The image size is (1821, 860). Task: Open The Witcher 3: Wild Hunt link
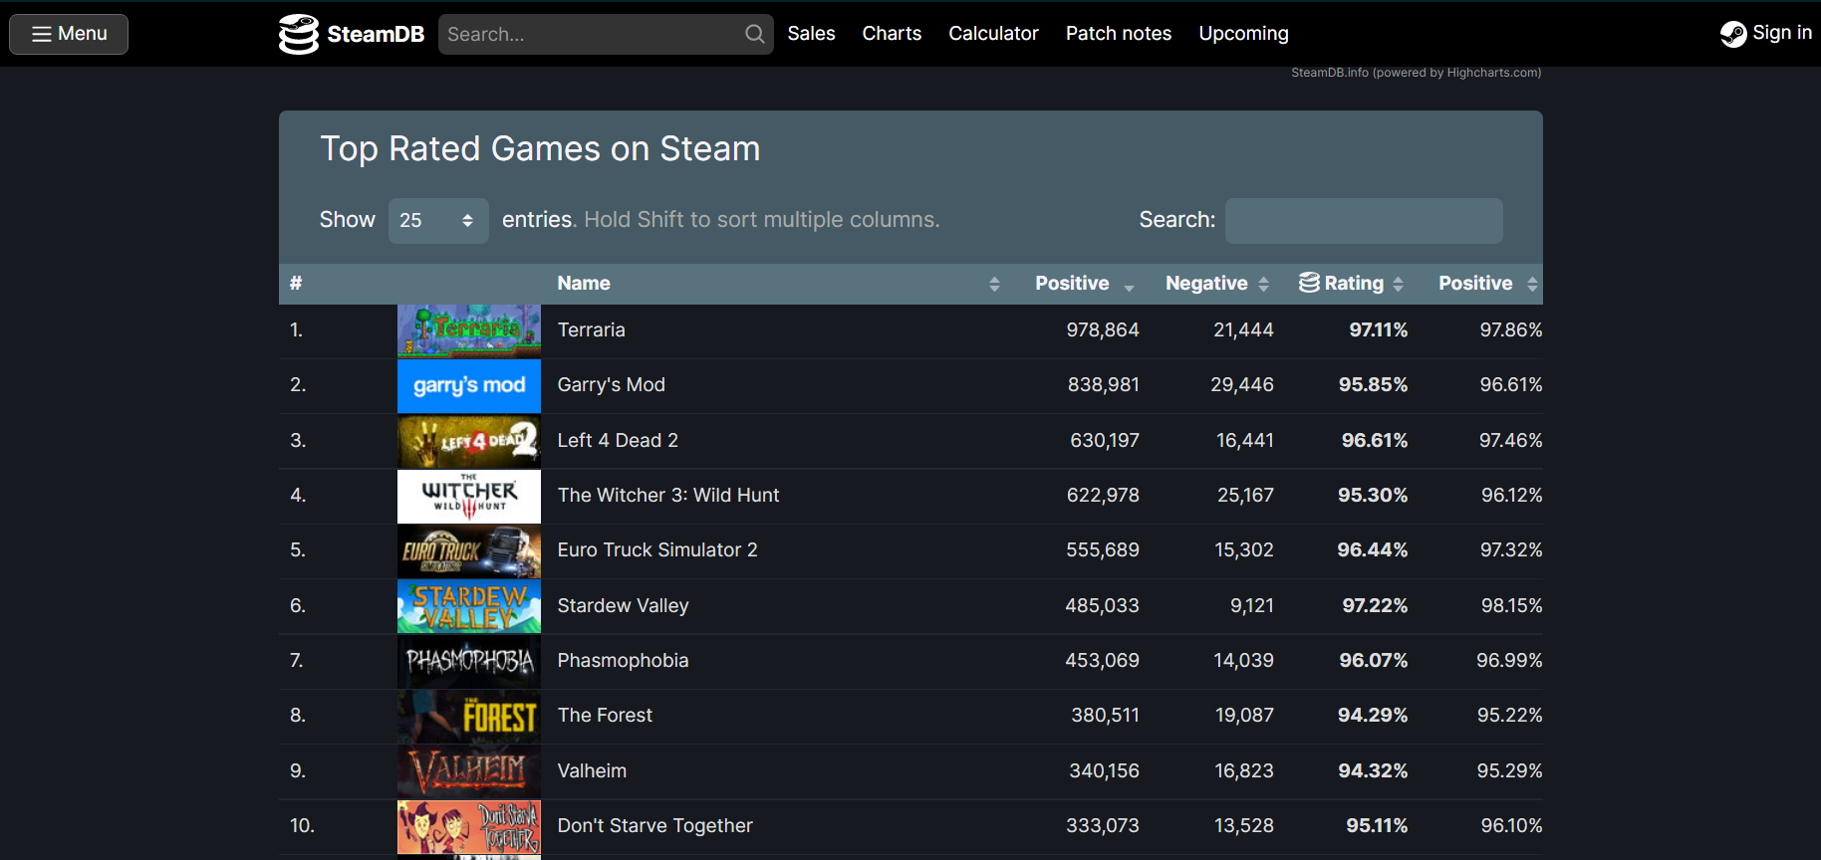pos(668,495)
